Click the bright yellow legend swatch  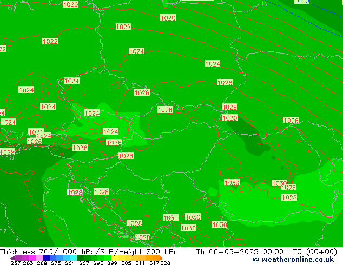pyautogui.click(x=115, y=258)
